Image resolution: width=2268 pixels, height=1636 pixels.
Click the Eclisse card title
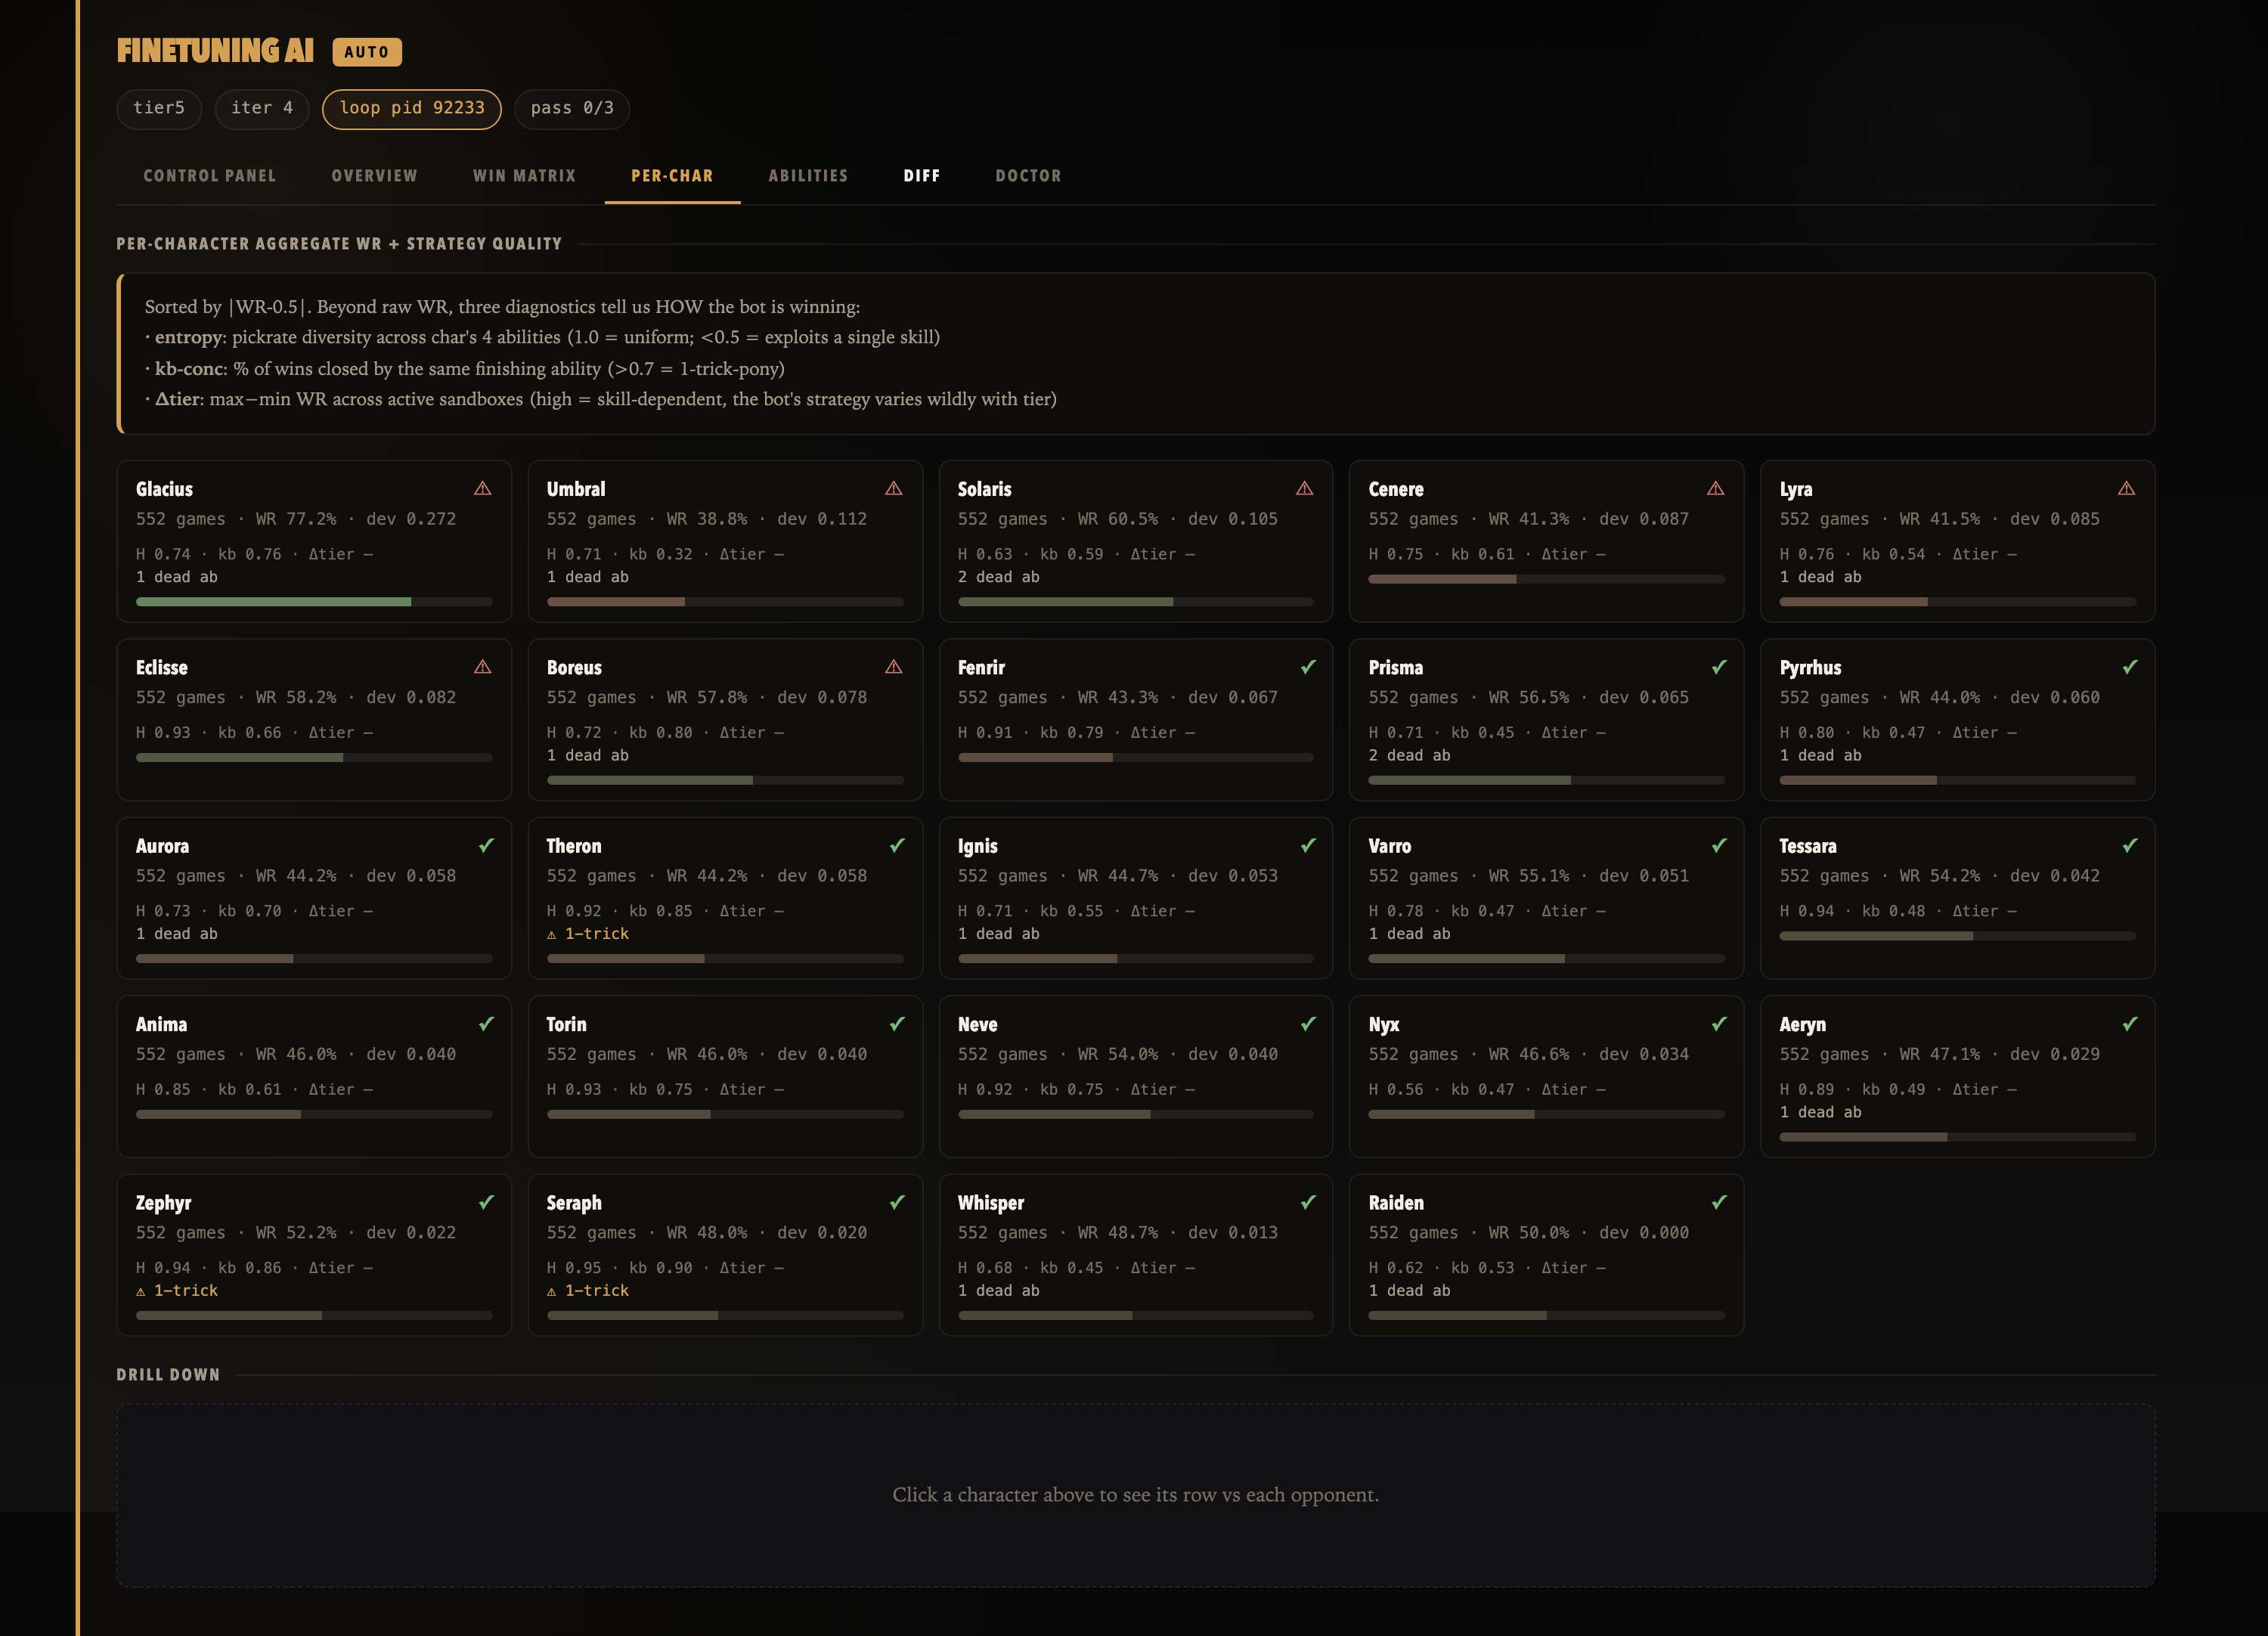click(x=162, y=667)
